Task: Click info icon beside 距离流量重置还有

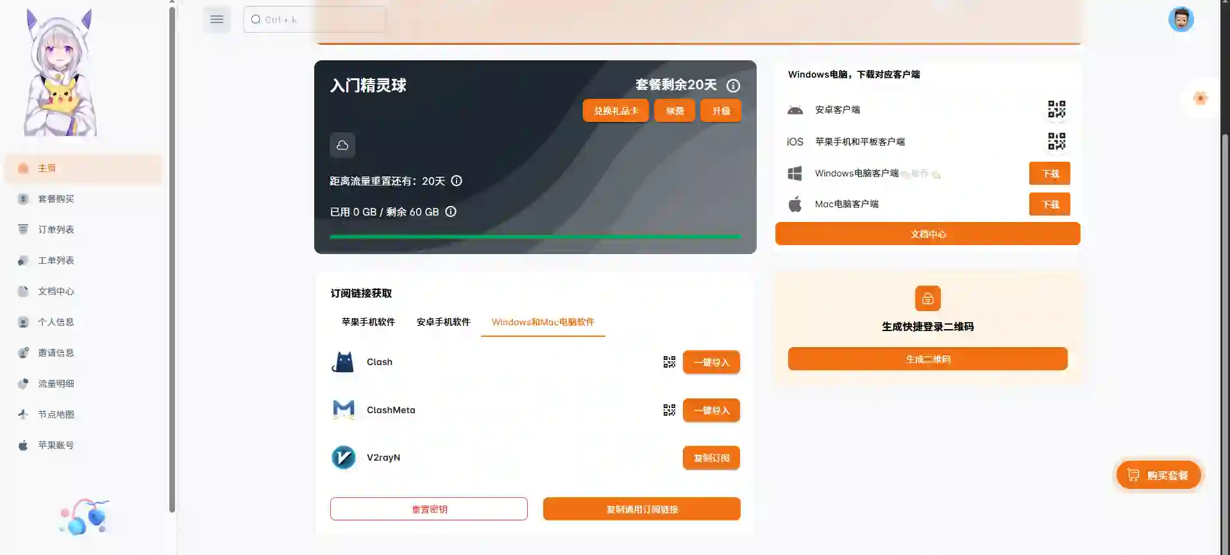Action: tap(457, 181)
